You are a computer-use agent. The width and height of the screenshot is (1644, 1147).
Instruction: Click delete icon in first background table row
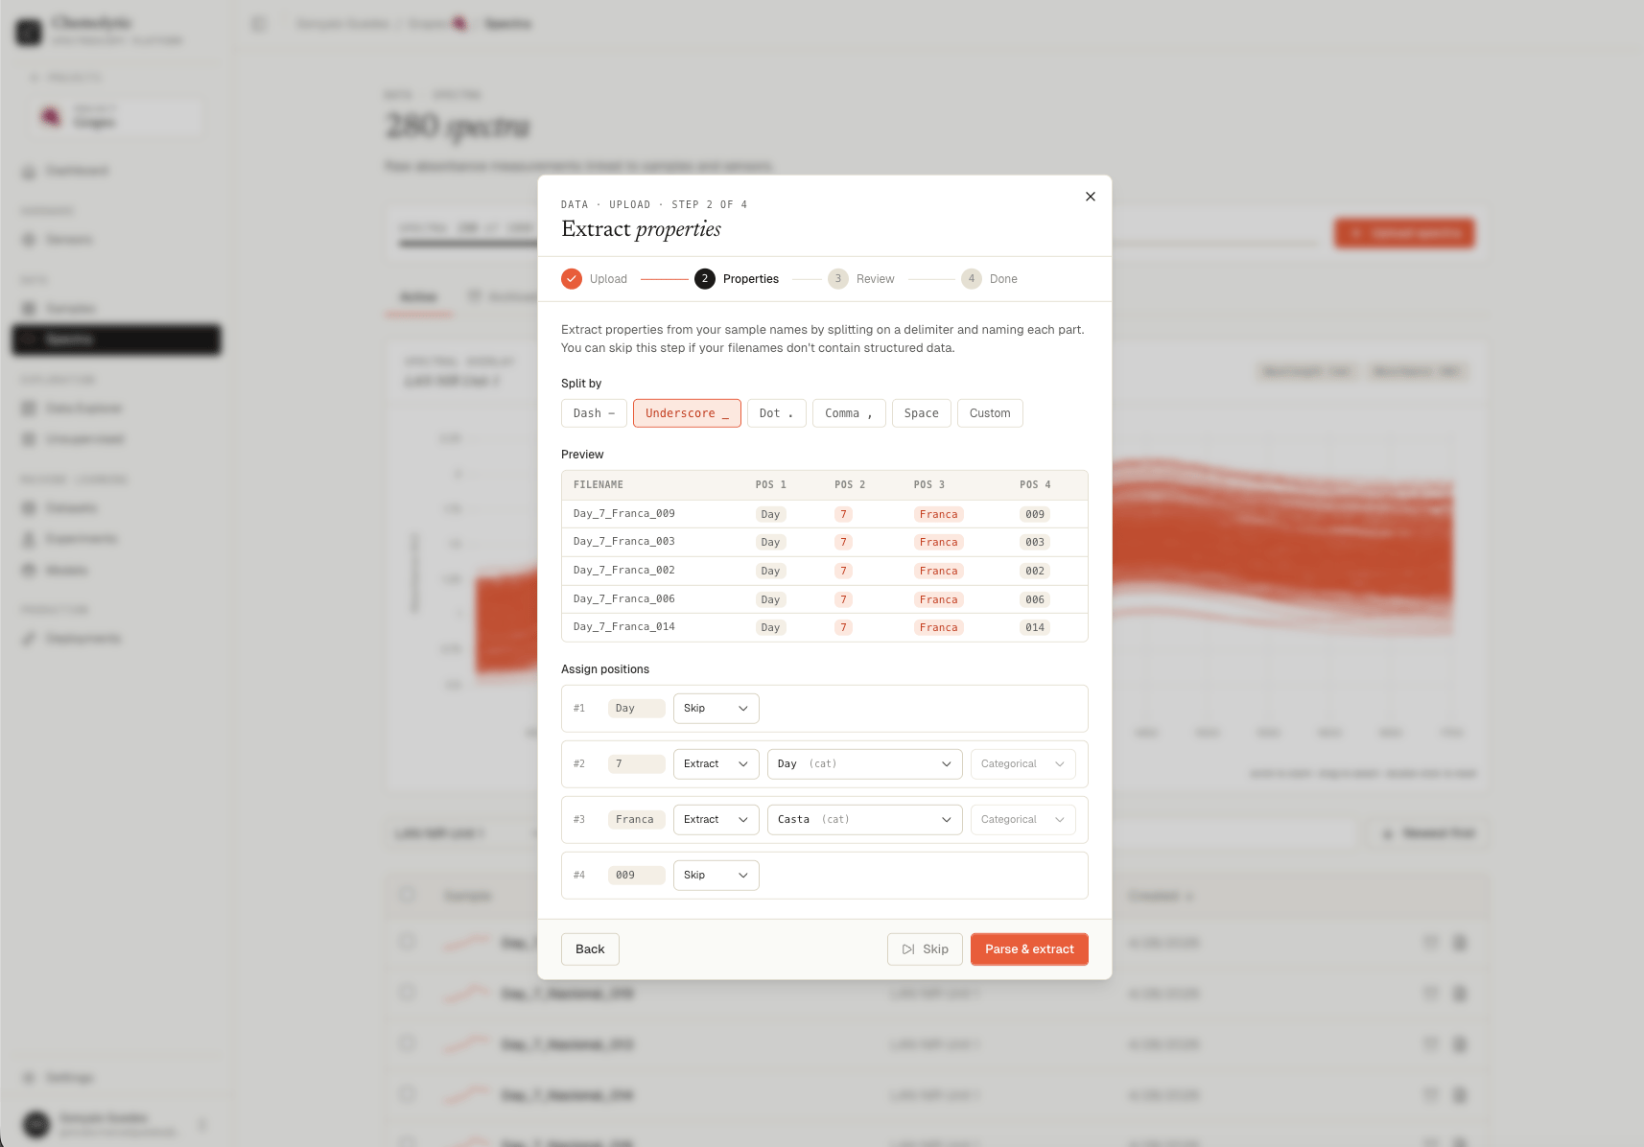coord(1460,943)
